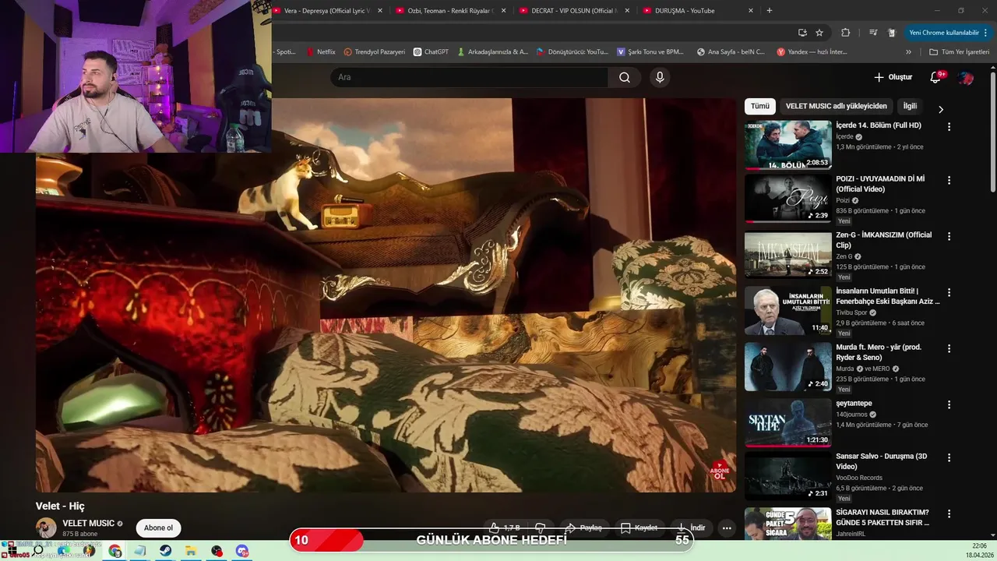Open options for SİGARAYI NASIL BIRAKTIM video
The height and width of the screenshot is (561, 997).
coord(949,514)
